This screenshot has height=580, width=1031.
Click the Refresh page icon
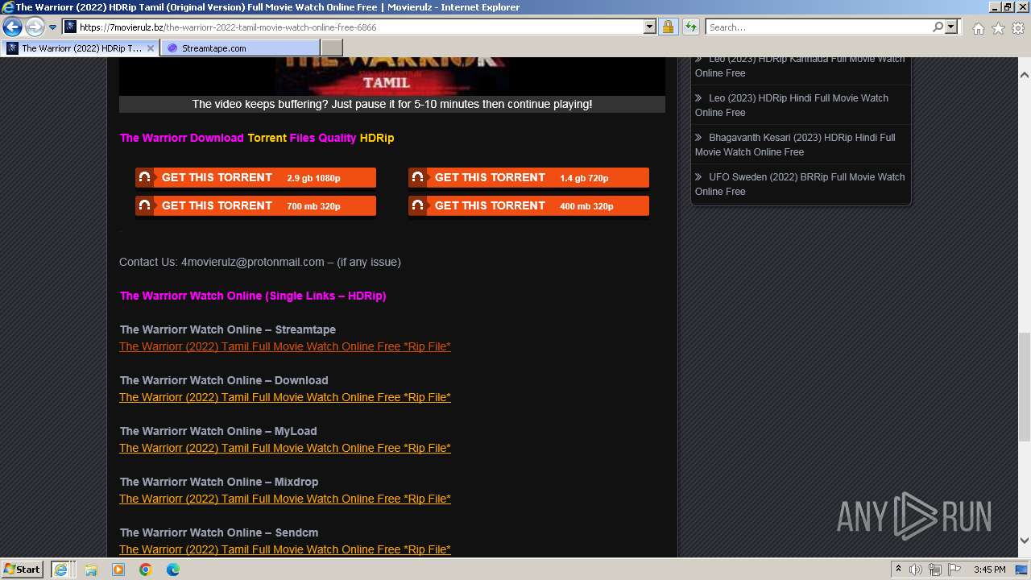point(690,27)
